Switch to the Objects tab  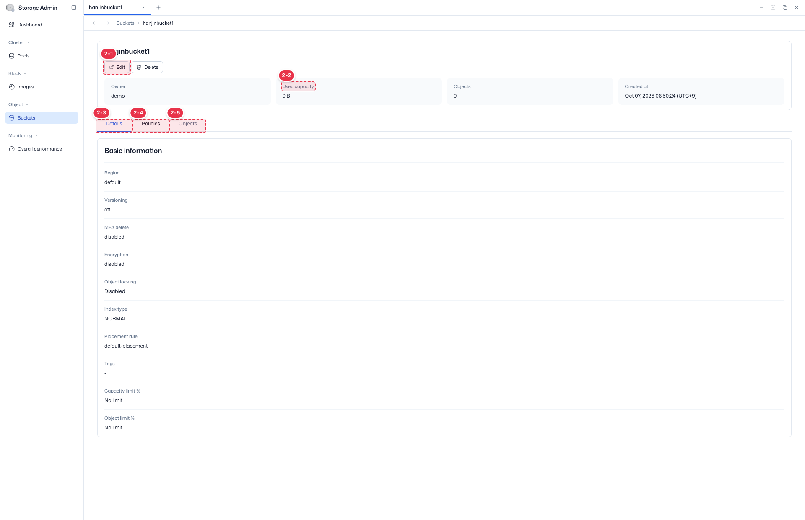tap(188, 124)
